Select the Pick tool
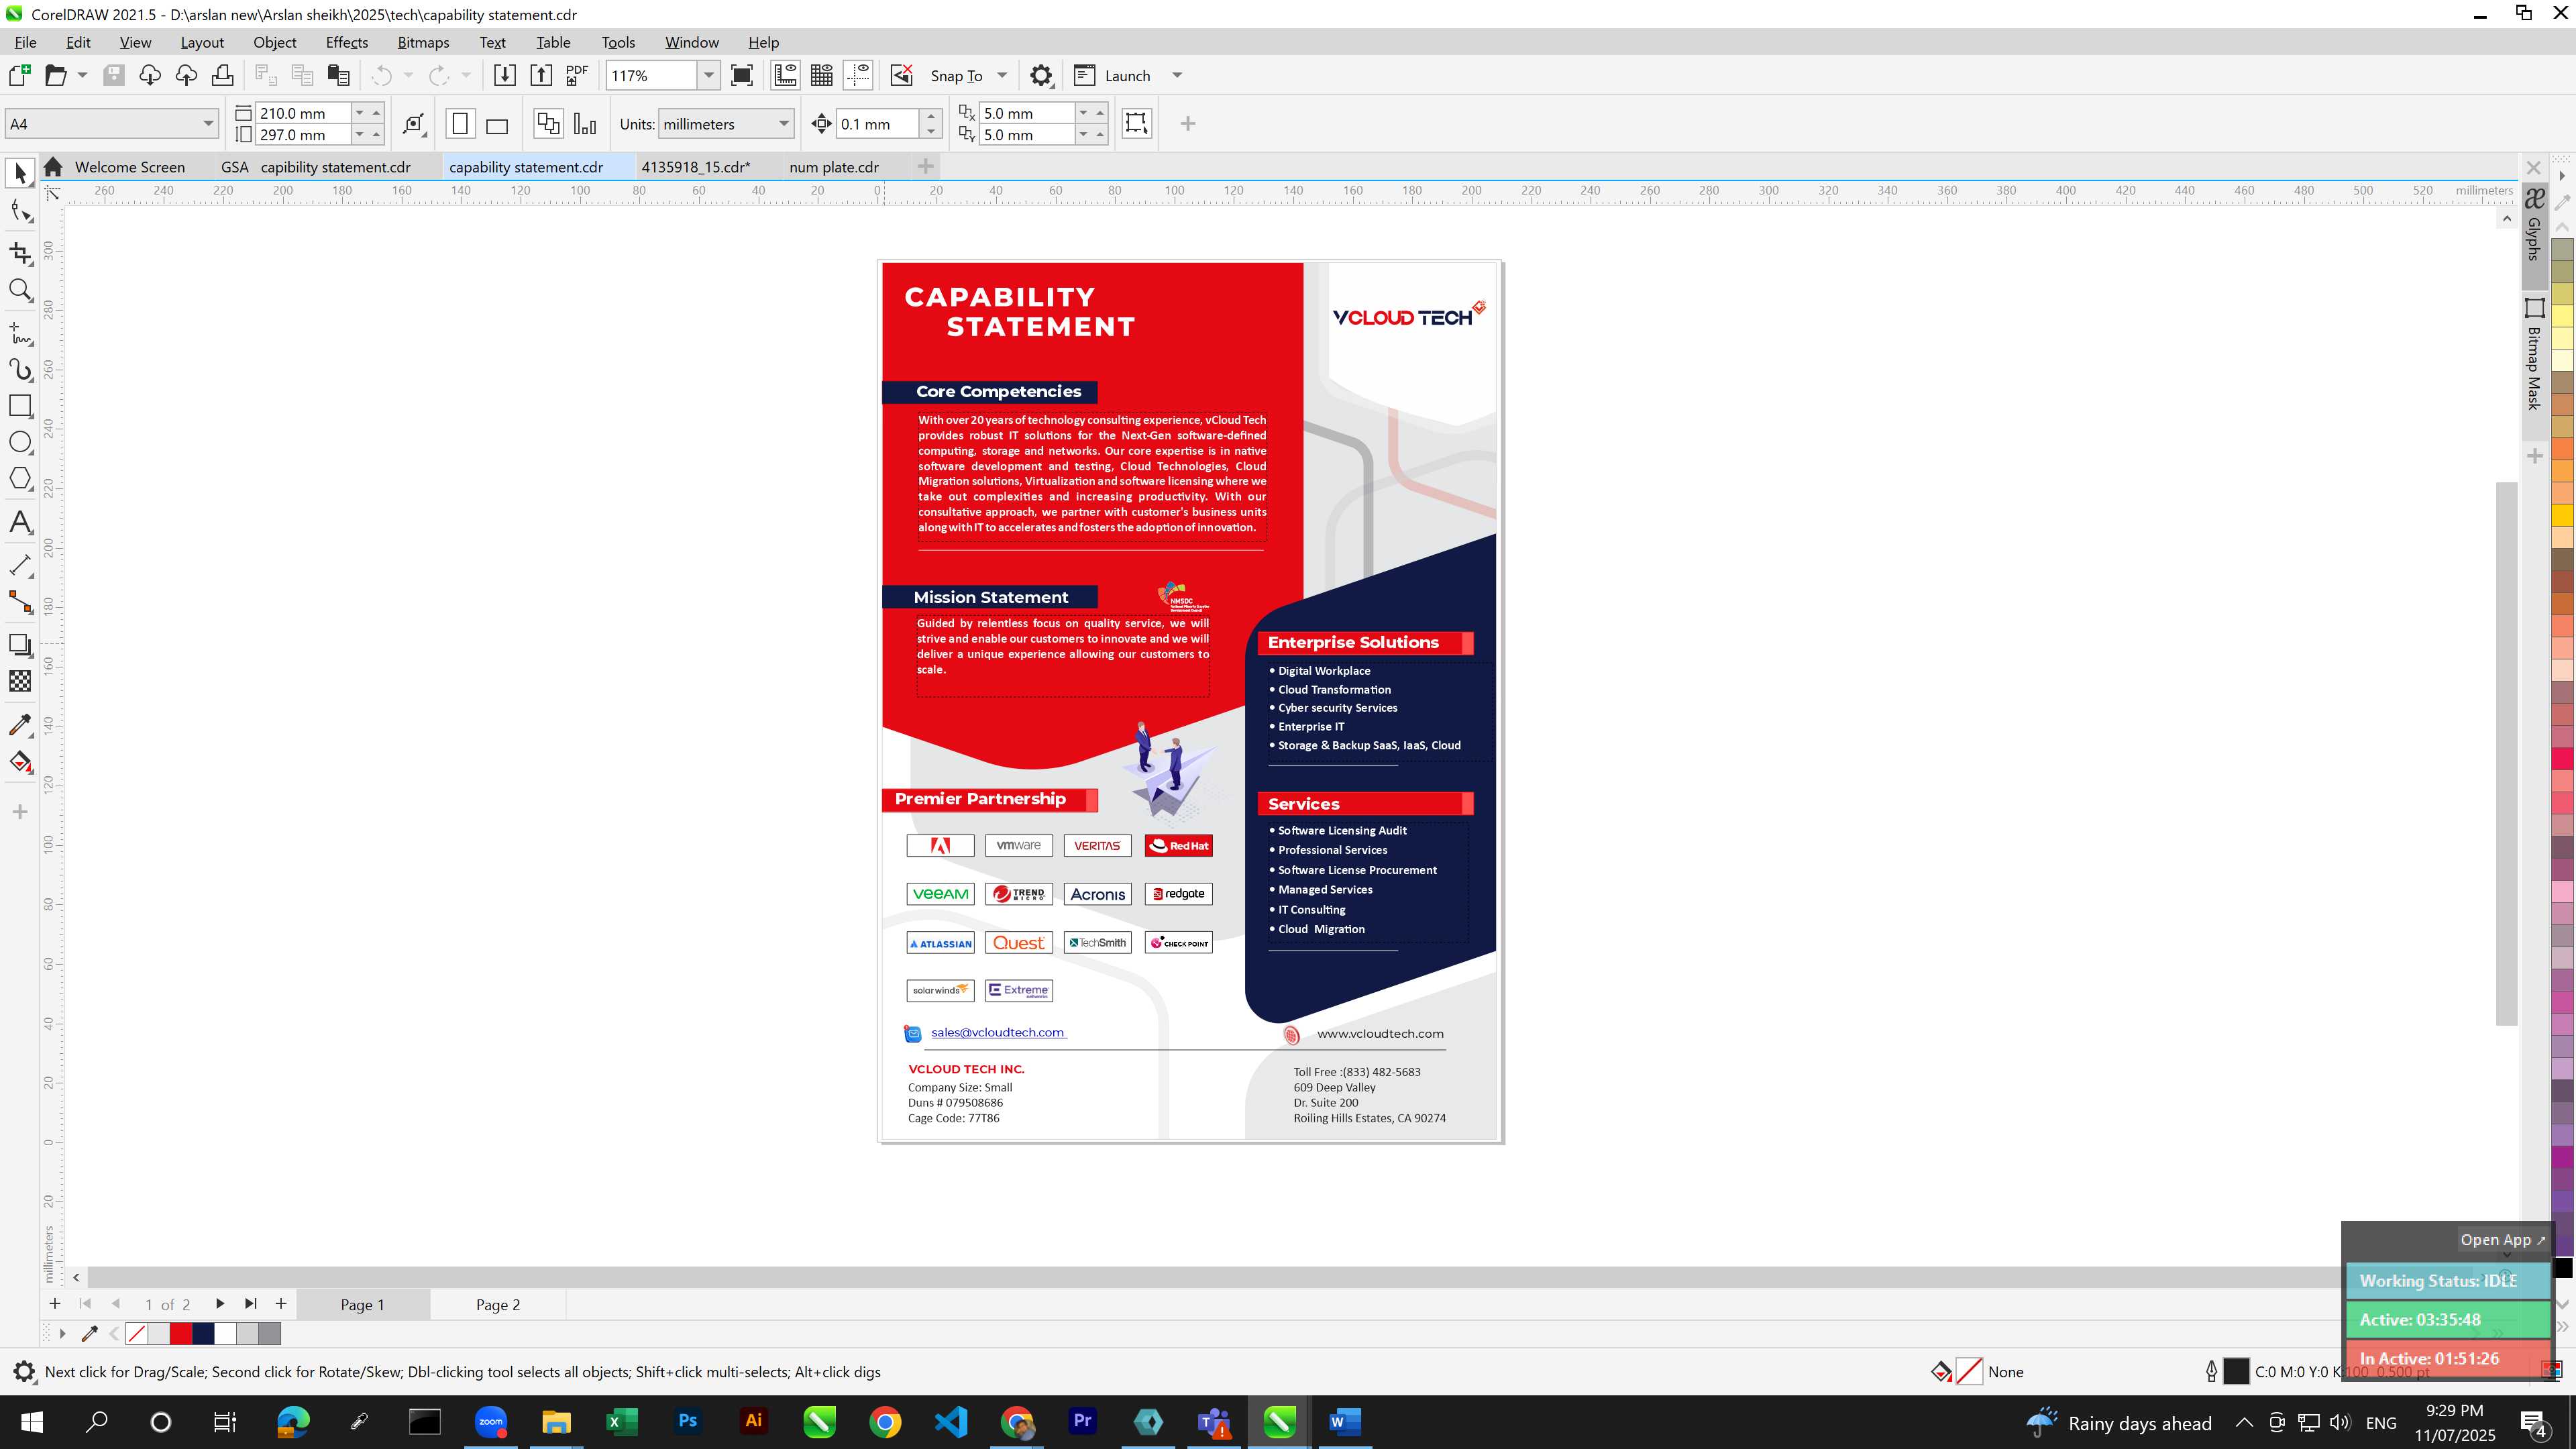Viewport: 2576px width, 1449px height. [x=20, y=173]
